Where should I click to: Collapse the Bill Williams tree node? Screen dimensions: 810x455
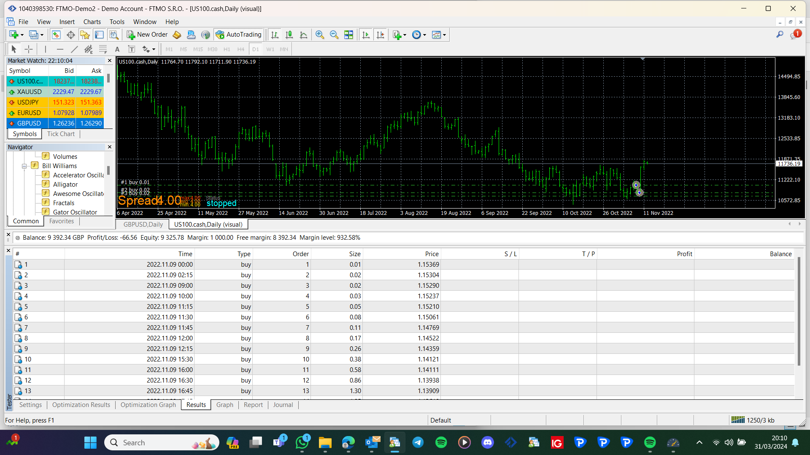coord(24,166)
